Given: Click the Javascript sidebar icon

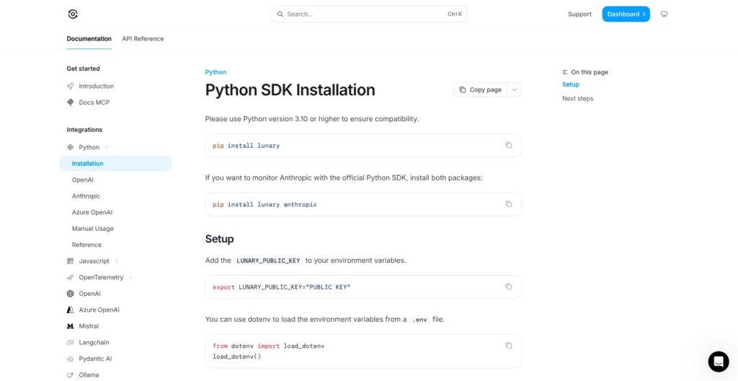Looking at the screenshot, I should [x=71, y=261].
